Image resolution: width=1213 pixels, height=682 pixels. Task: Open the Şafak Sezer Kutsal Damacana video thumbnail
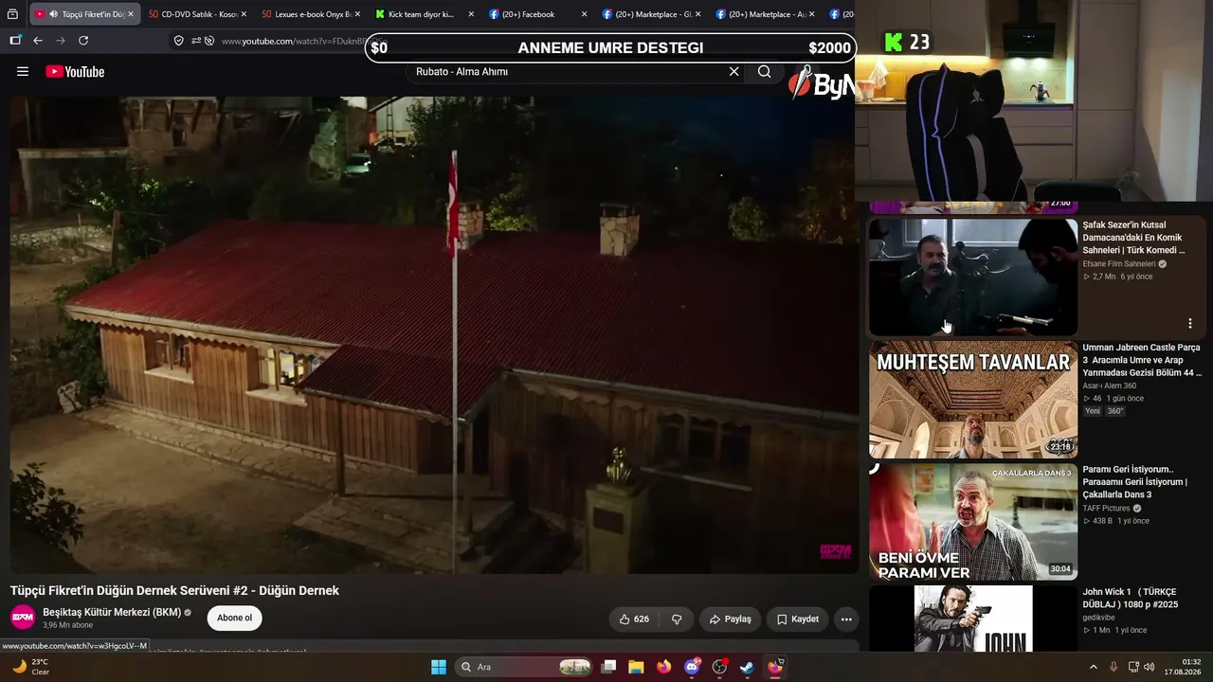973,278
